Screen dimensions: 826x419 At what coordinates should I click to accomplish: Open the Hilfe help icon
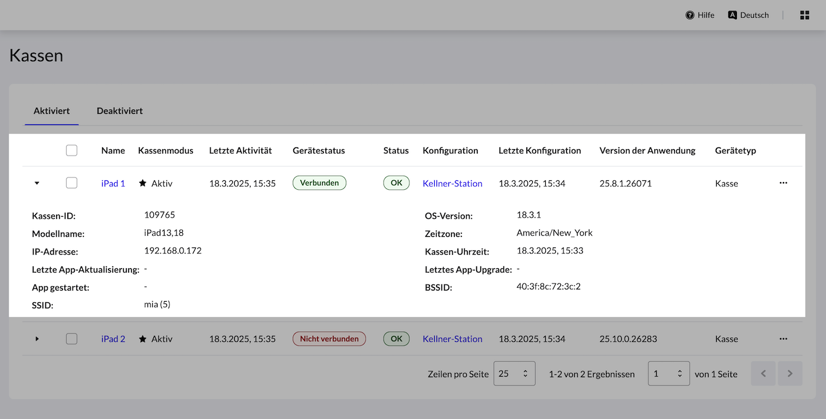[x=690, y=15]
